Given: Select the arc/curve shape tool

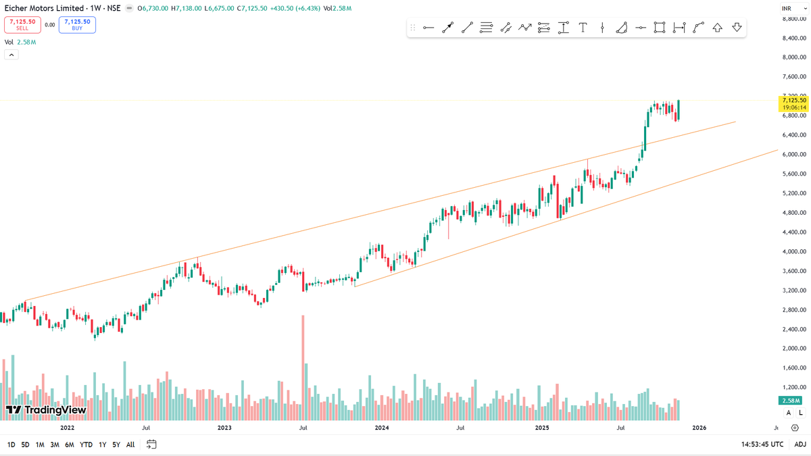Looking at the screenshot, I should click(x=622, y=28).
